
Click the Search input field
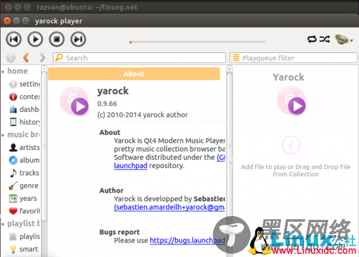139,58
